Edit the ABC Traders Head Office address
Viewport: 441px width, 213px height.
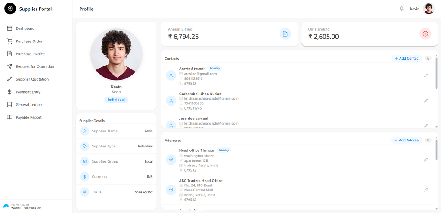pyautogui.click(x=426, y=190)
